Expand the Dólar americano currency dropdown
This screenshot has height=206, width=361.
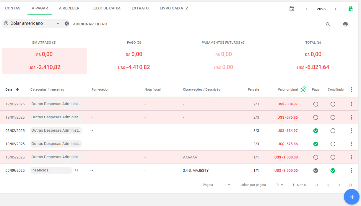point(58,24)
